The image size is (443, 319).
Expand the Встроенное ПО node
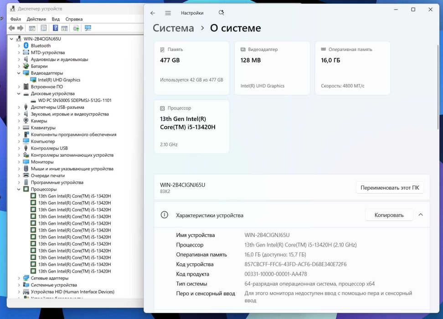pyautogui.click(x=19, y=87)
